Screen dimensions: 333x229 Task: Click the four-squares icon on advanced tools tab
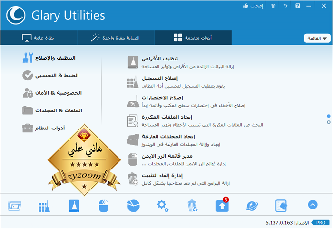pos(178,38)
